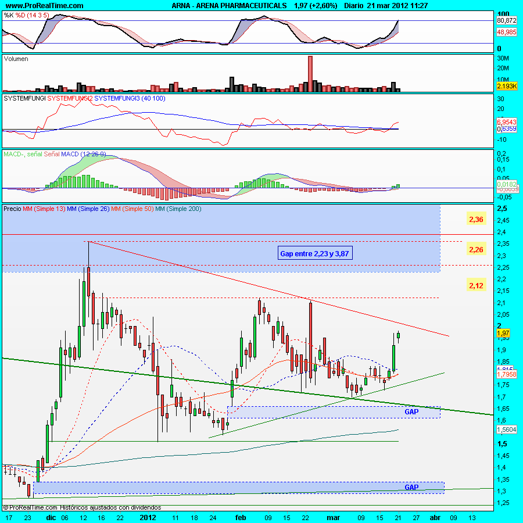Select the MM (Simple 200) legend label

(178, 209)
